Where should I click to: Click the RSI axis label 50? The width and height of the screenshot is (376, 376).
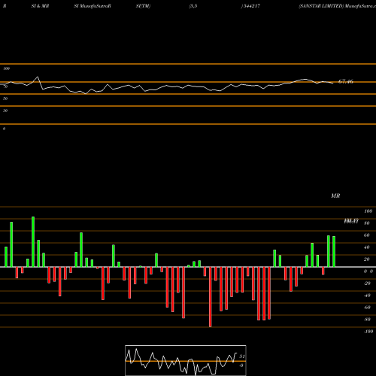(5, 99)
